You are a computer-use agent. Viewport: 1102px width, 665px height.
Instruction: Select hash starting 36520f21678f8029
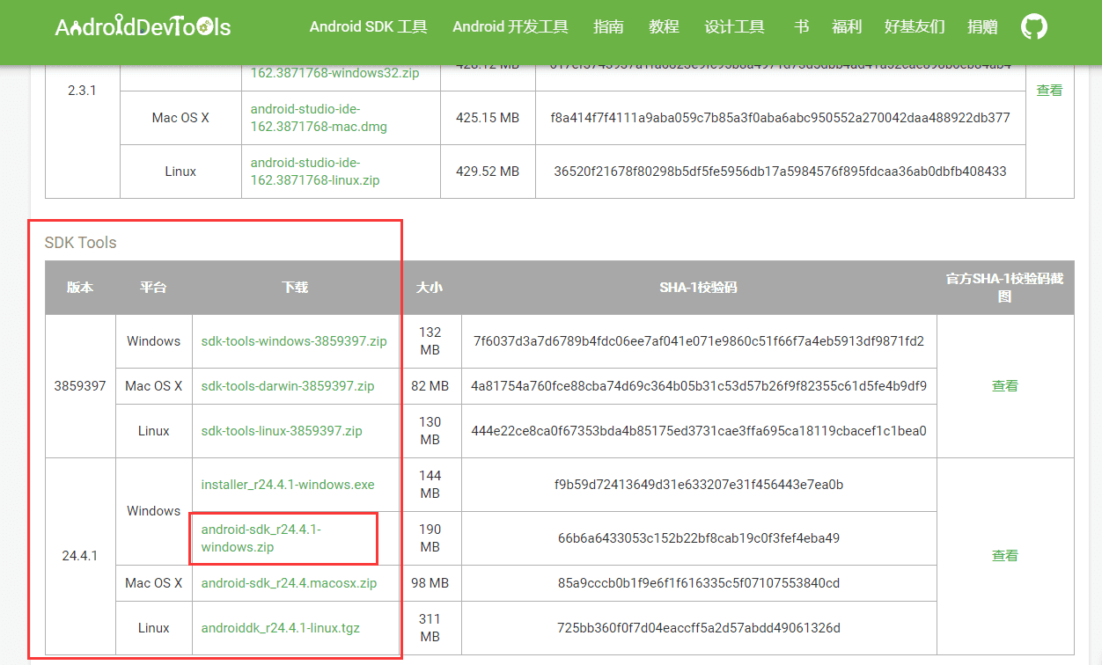780,172
